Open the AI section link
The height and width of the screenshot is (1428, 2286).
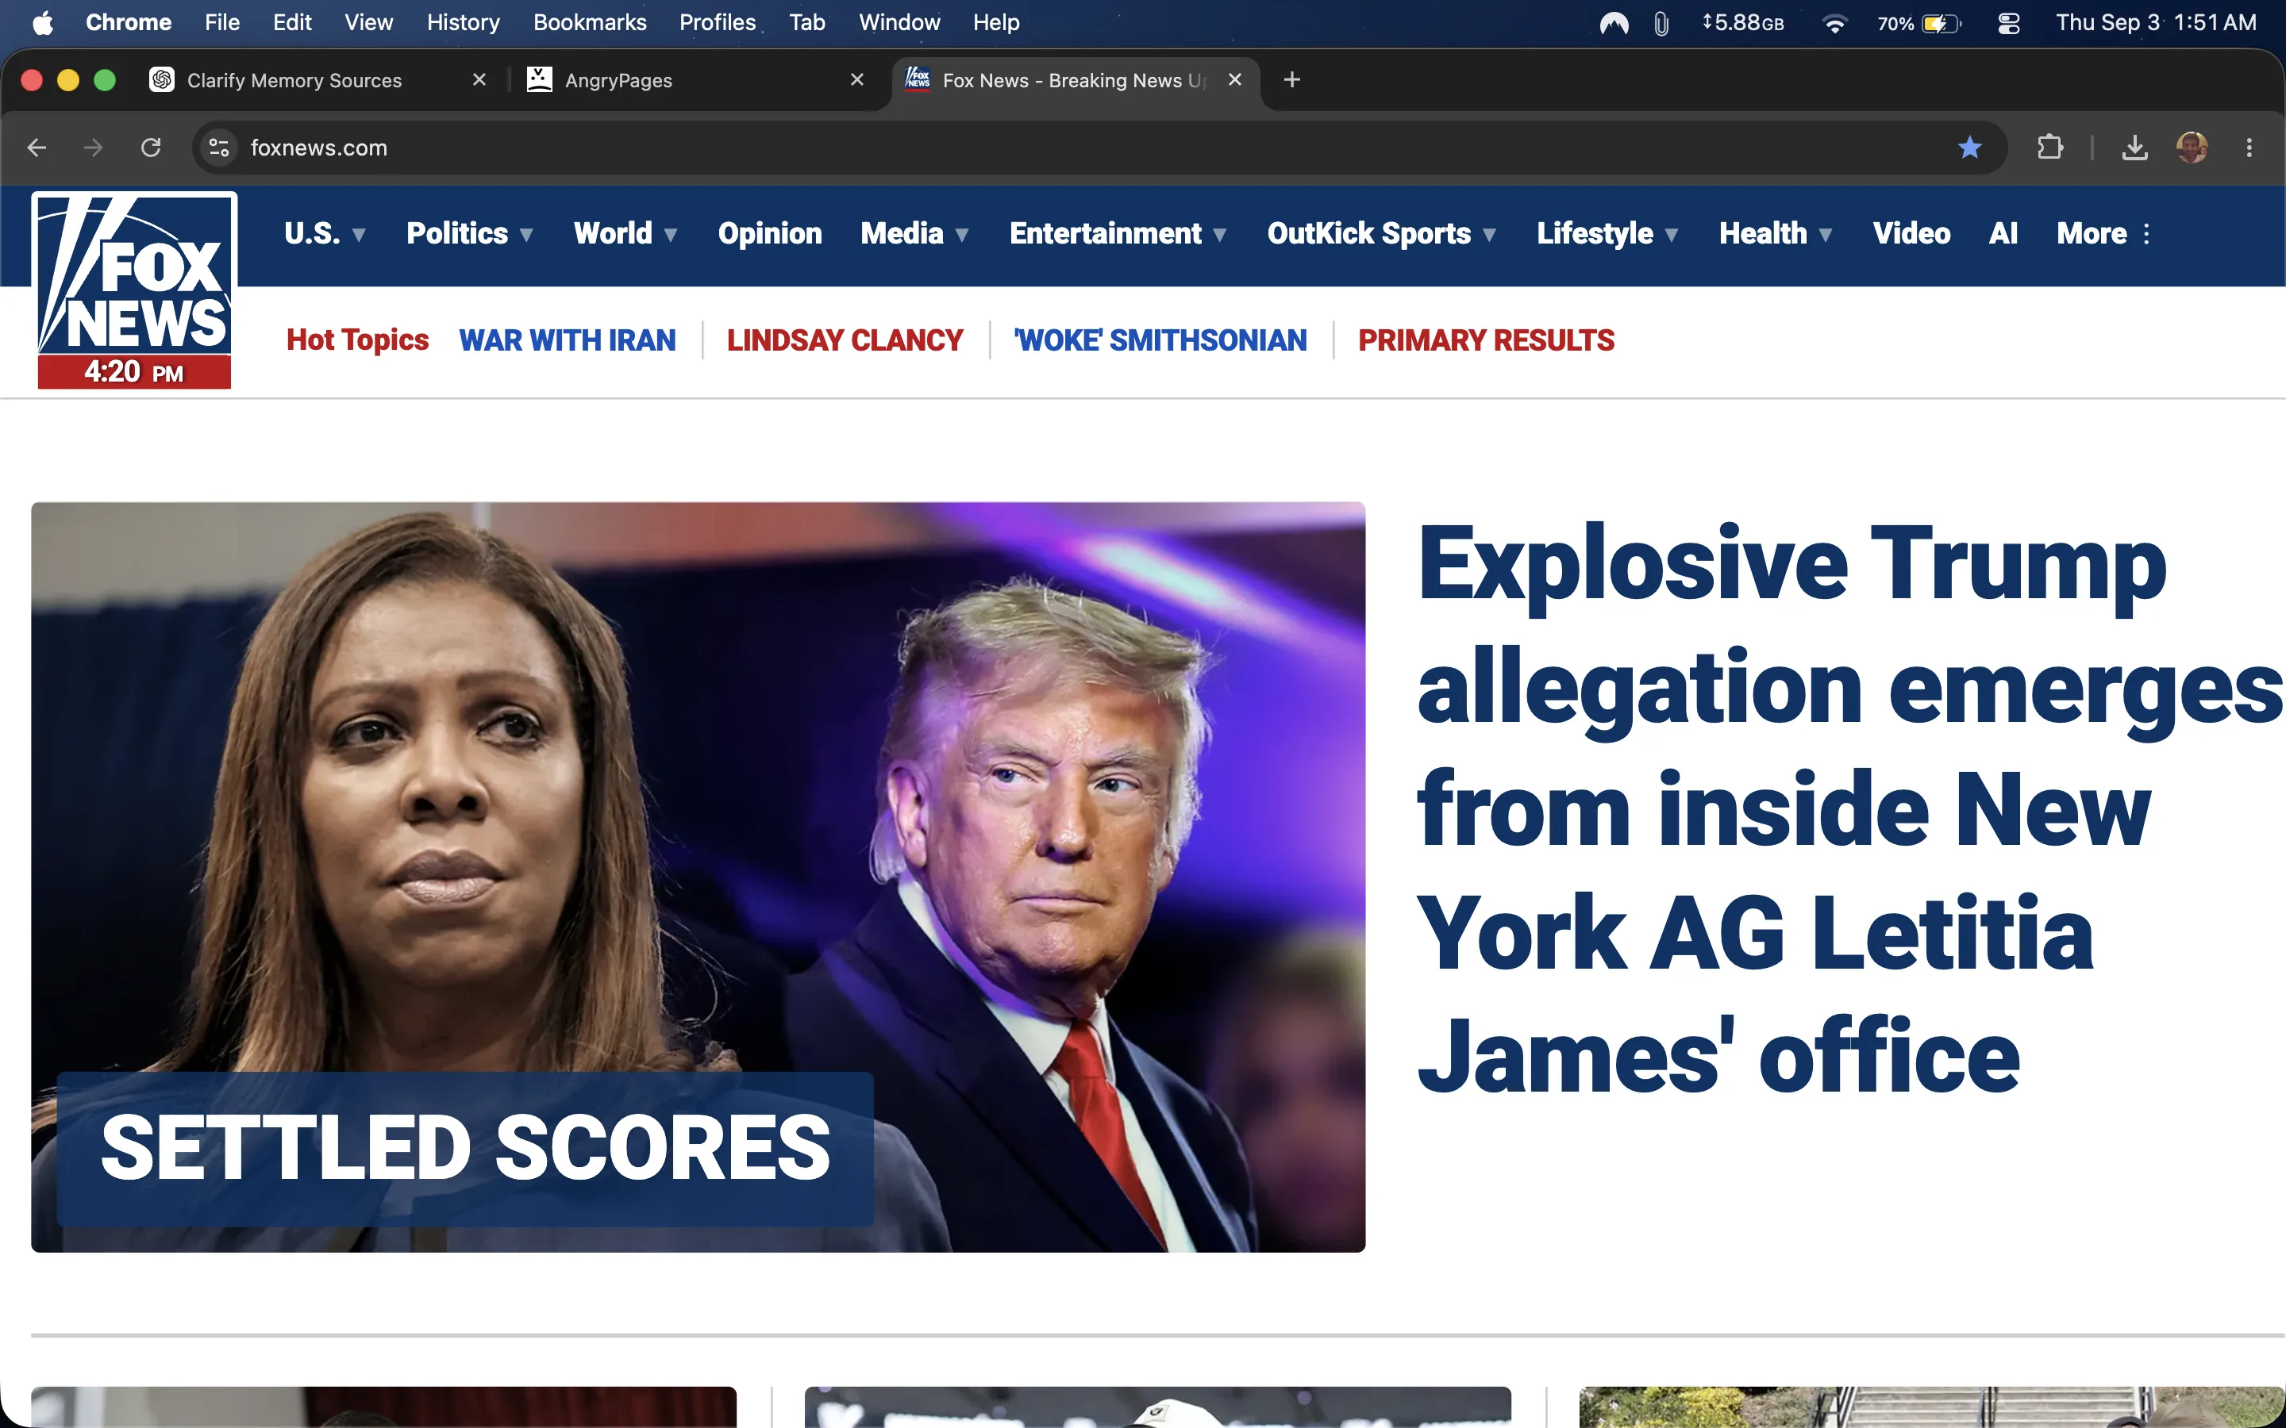click(x=2003, y=233)
